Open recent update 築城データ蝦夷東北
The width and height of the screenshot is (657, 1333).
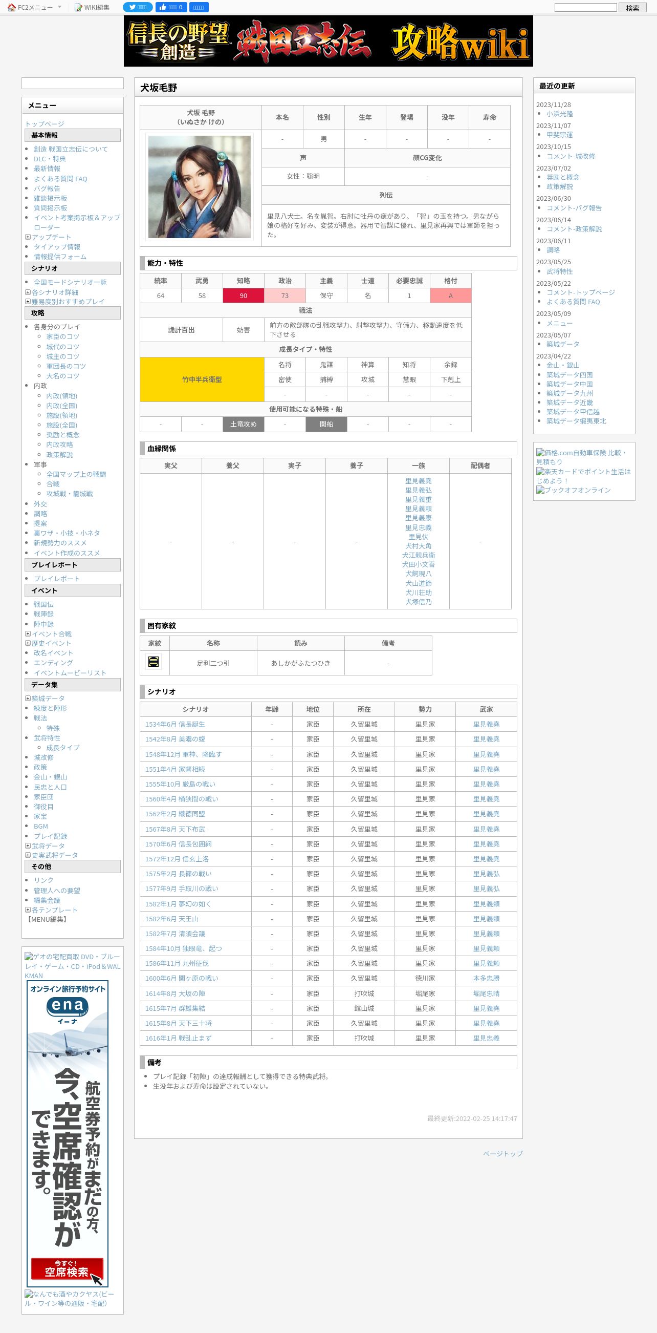coord(576,421)
